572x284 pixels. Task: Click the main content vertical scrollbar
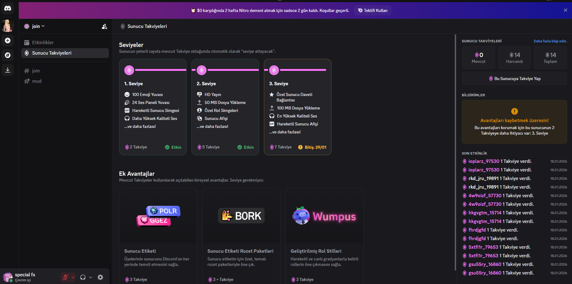tap(455, 152)
